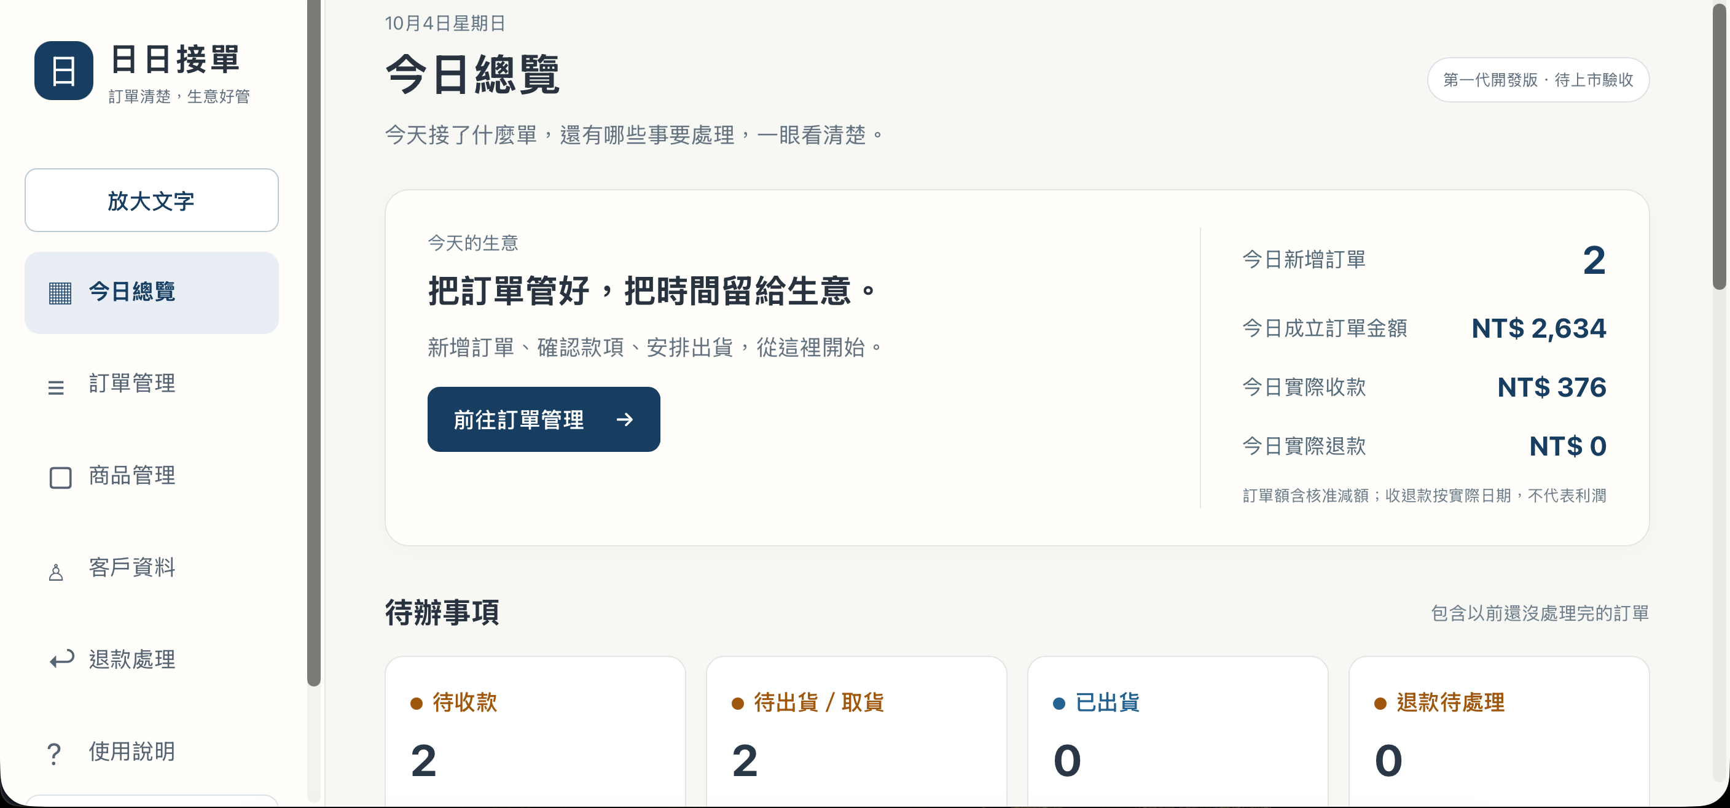This screenshot has width=1730, height=808.
Task: Click the 日日接單 app logo icon
Action: coord(64,71)
